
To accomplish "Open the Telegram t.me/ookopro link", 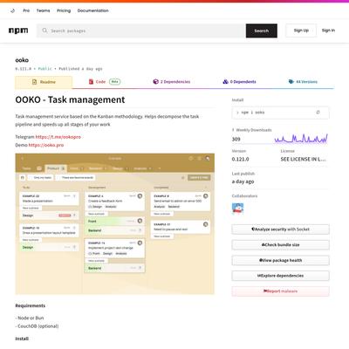I will tap(58, 137).
